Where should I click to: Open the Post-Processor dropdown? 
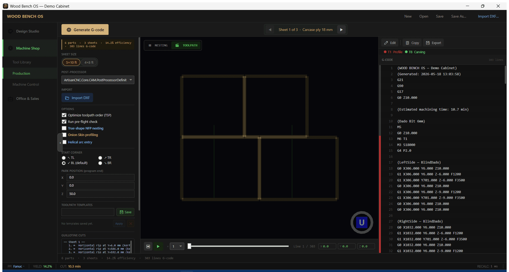98,80
